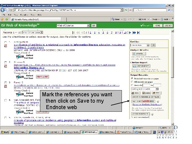192x144 pixels.
Task: Open the address bar history dropdown arrow
Action: click(122, 10)
